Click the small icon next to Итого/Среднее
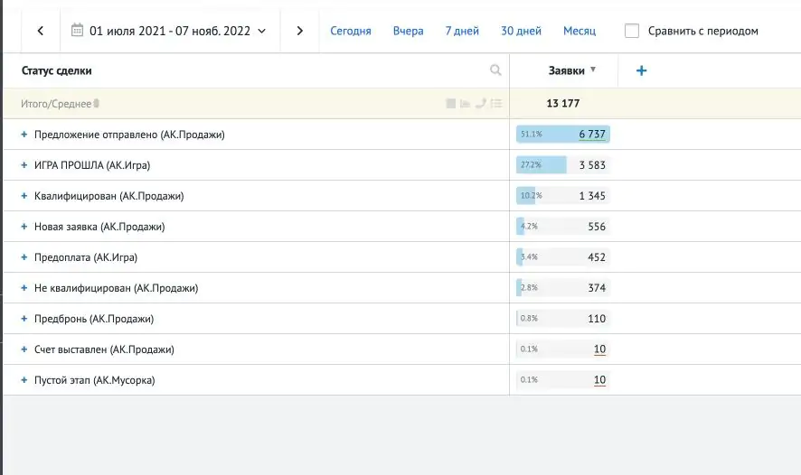This screenshot has height=475, width=801. pyautogui.click(x=96, y=104)
